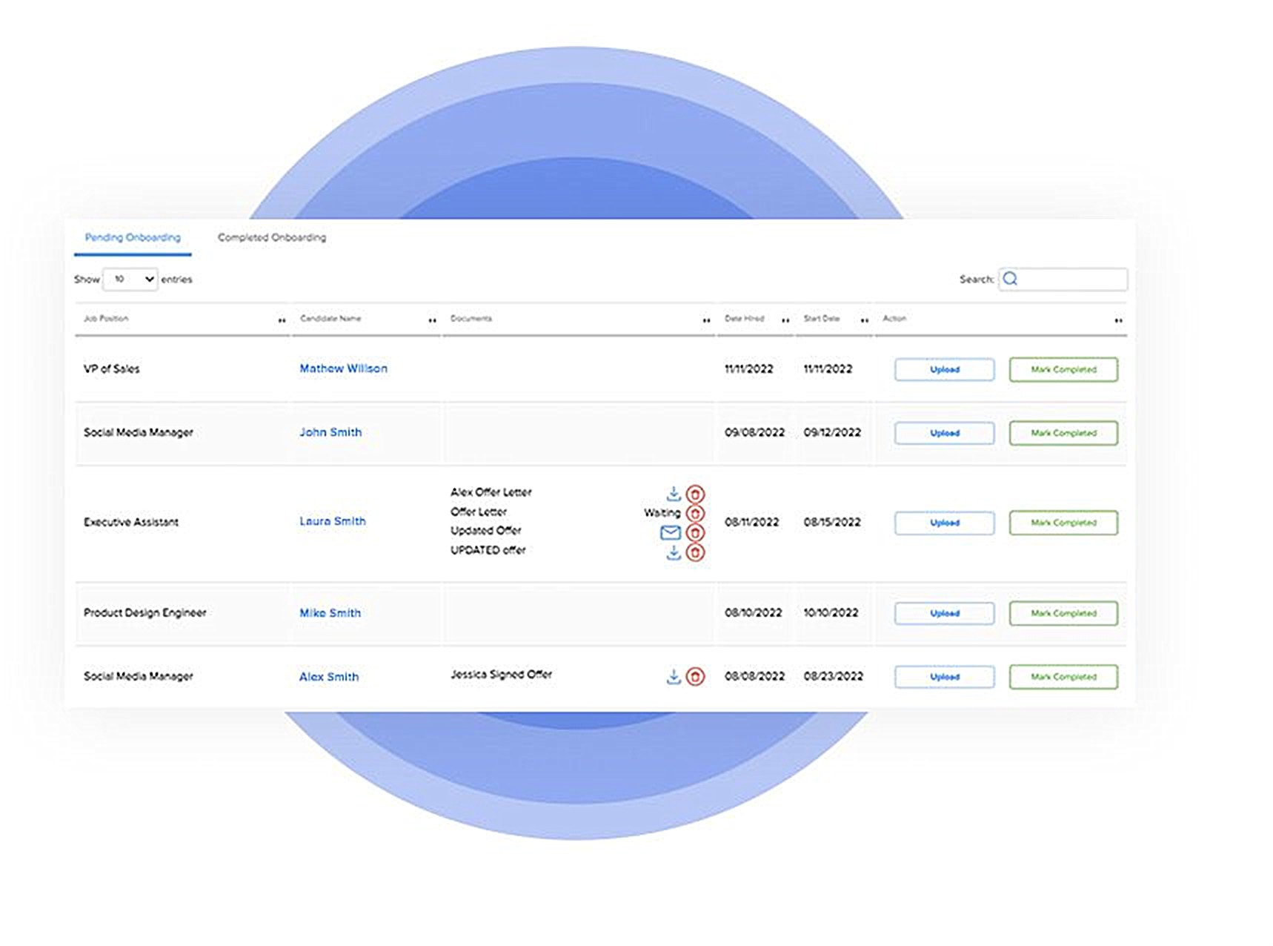Mark Laura Smith onboarding completed

(1063, 523)
